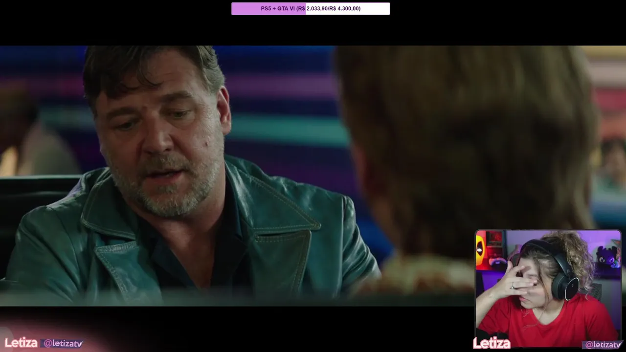Click the "Letiza" name below the movie frame
The width and height of the screenshot is (626, 352).
click(21, 343)
